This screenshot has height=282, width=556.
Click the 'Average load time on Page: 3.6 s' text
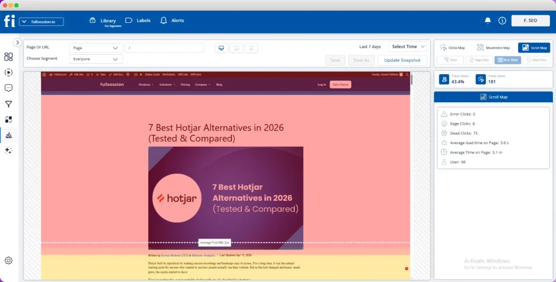[479, 143]
